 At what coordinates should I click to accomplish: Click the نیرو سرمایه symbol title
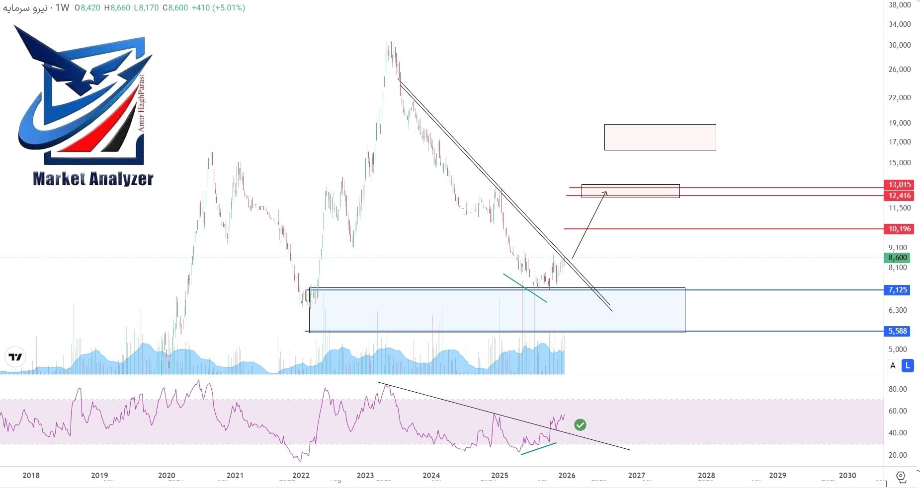[x=25, y=8]
